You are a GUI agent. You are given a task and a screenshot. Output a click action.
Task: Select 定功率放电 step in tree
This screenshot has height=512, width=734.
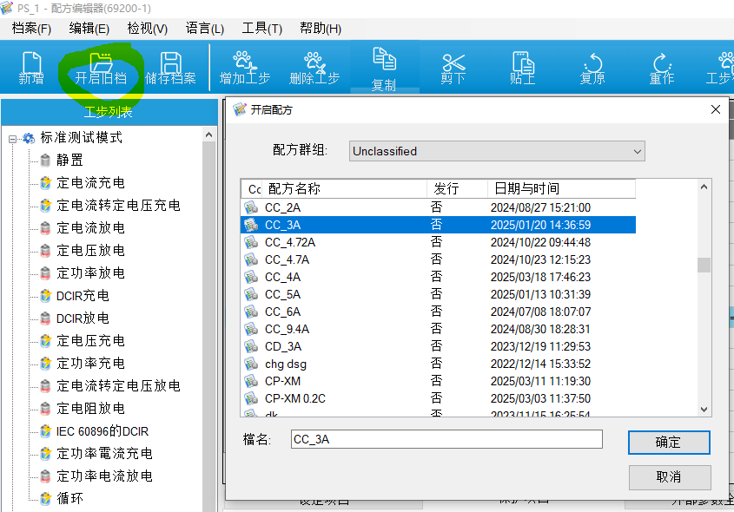90,272
